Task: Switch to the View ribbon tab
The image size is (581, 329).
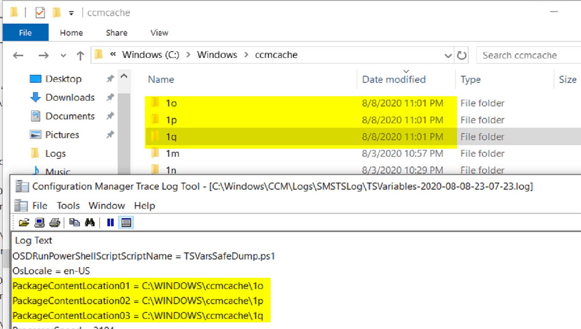Action: pos(159,32)
